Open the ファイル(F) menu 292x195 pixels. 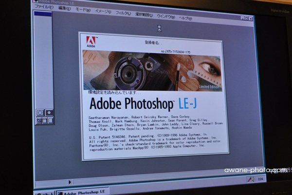pyautogui.click(x=44, y=7)
